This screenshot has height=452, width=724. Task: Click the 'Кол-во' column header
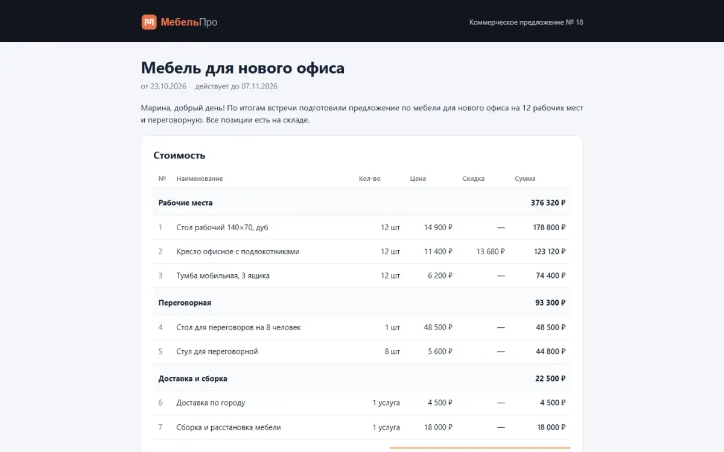(x=370, y=178)
